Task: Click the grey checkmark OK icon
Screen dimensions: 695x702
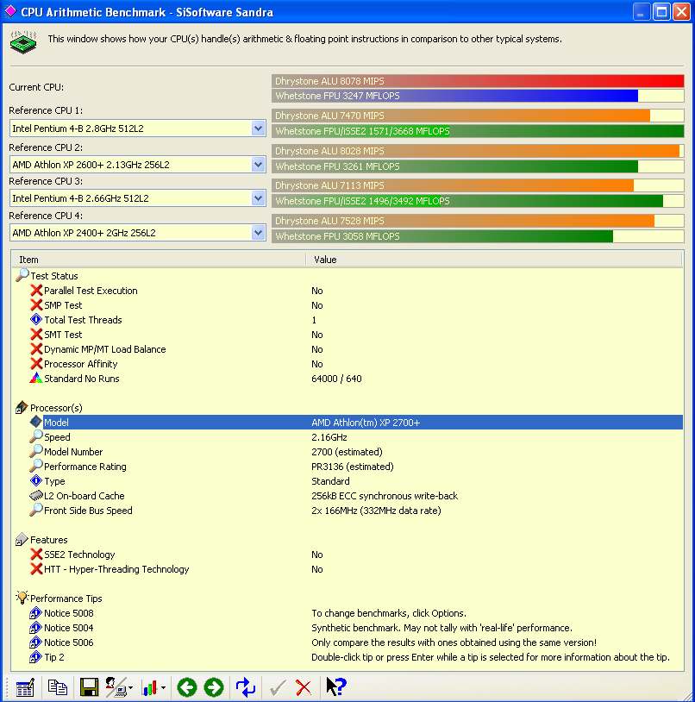Action: click(x=278, y=687)
